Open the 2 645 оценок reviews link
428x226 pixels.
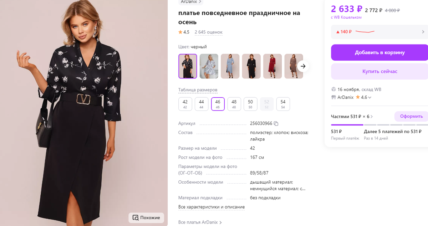click(x=208, y=32)
